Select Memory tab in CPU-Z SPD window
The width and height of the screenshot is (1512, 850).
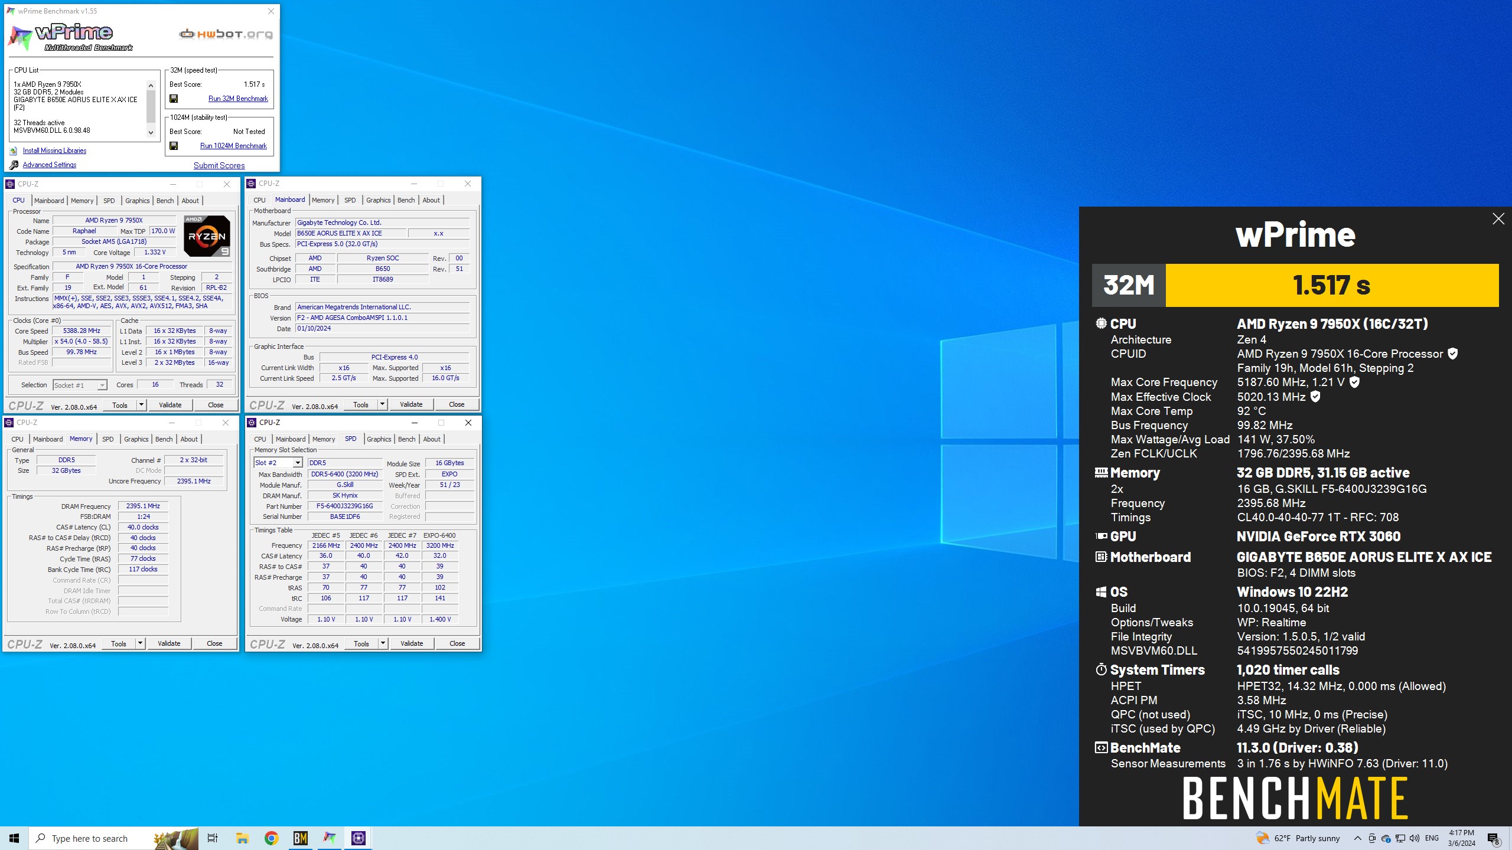[324, 439]
